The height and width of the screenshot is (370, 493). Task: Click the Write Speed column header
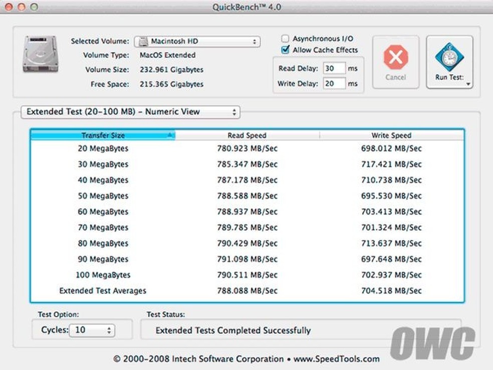(391, 135)
